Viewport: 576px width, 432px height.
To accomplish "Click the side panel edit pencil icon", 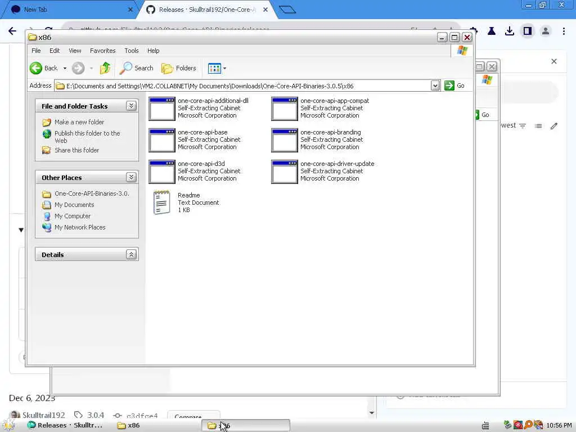I will pyautogui.click(x=554, y=126).
